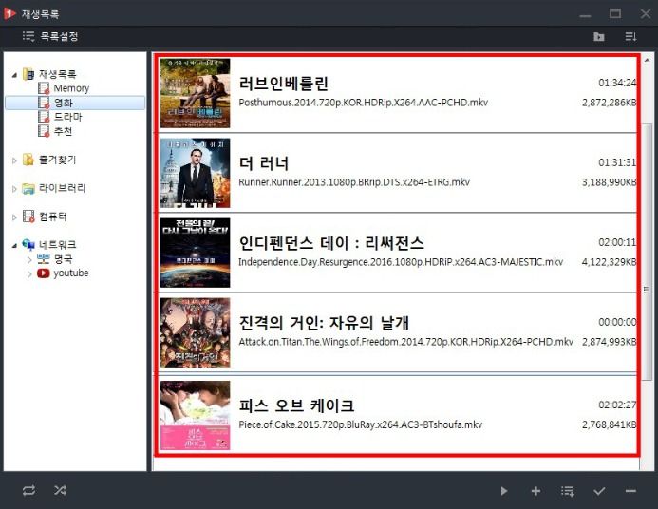Select the 인디펜던스 데이 : 리써전스 title
This screenshot has width=658, height=509.
coord(331,243)
